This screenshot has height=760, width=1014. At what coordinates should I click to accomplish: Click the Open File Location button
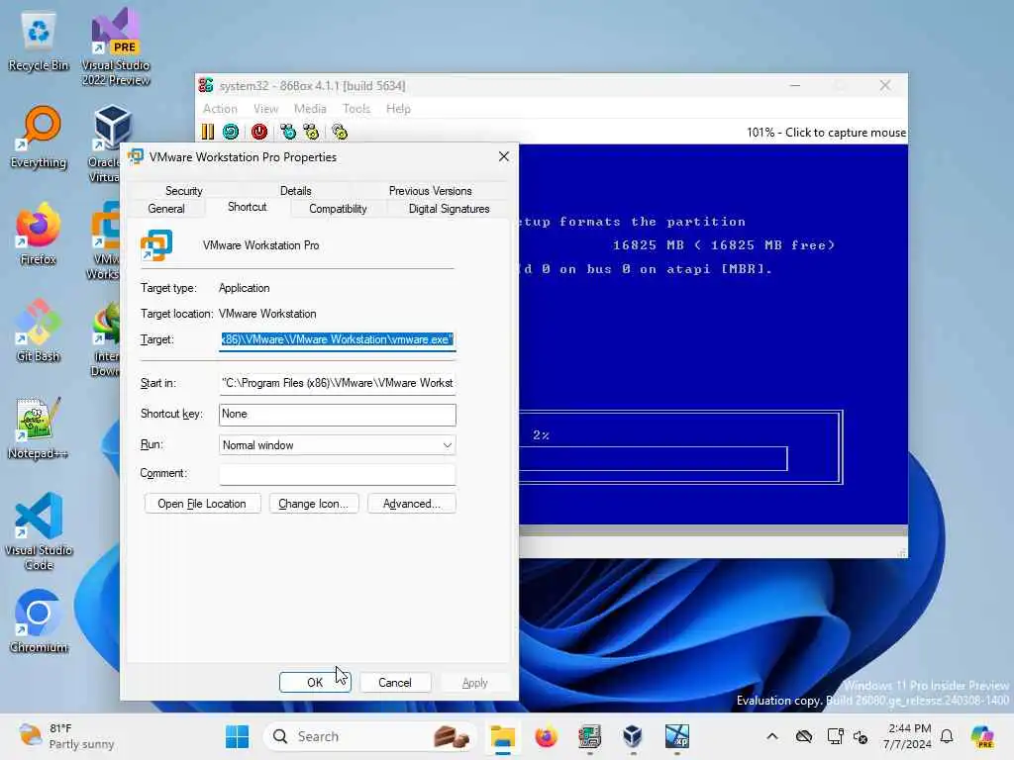pos(202,504)
